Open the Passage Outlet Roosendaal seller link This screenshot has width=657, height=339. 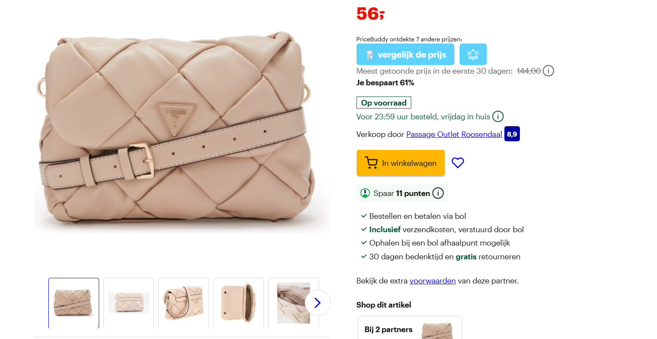click(454, 134)
